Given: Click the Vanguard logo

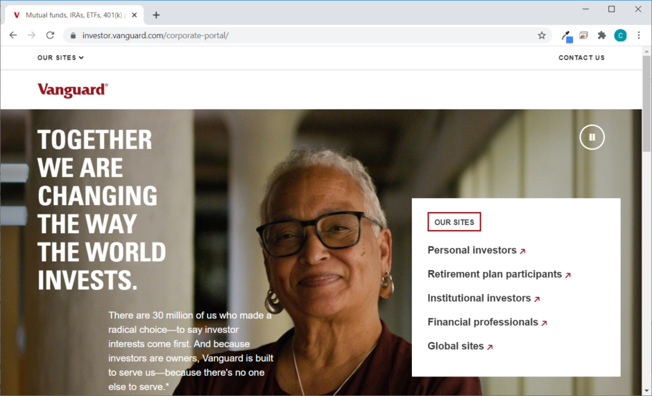Looking at the screenshot, I should pos(73,90).
